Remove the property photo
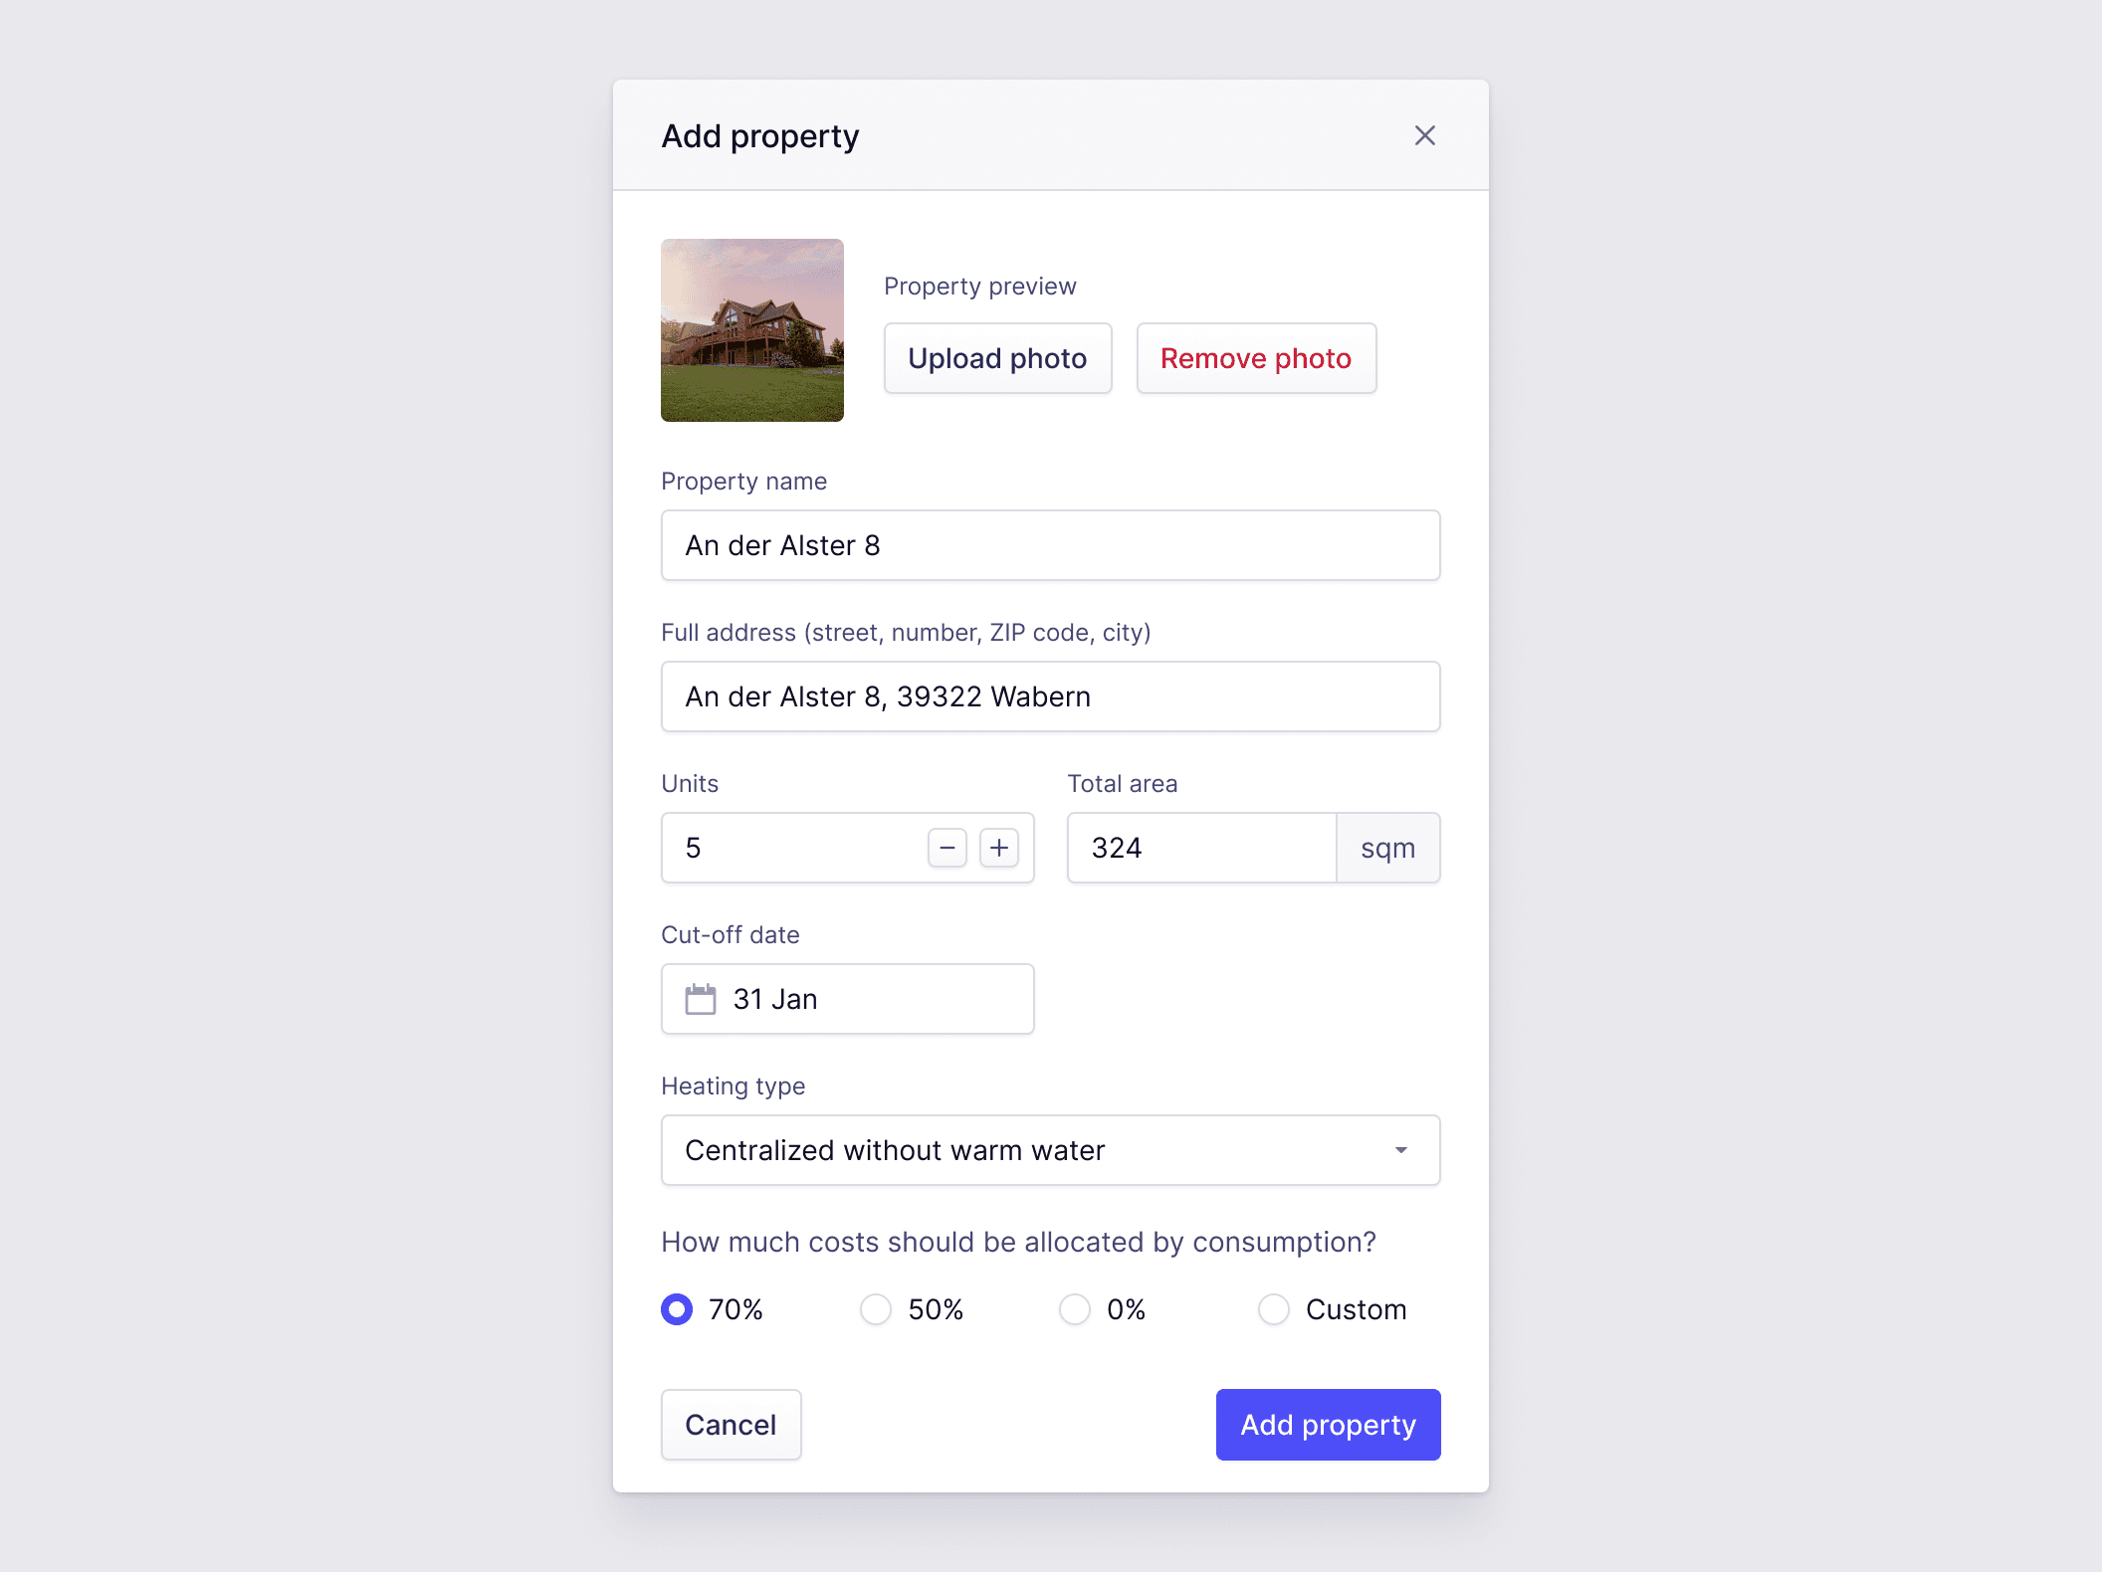The image size is (2102, 1572). pos(1256,358)
